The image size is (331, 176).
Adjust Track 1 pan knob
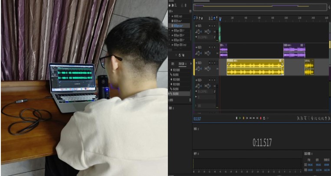tap(208, 32)
